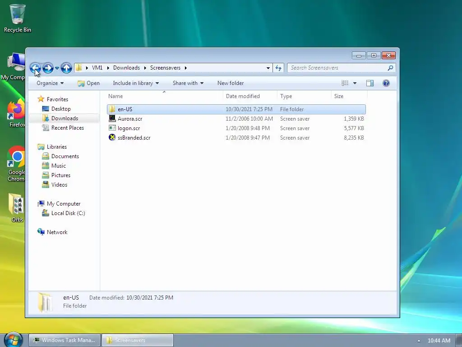Open the recent pages history dropdown arrow

coord(57,68)
